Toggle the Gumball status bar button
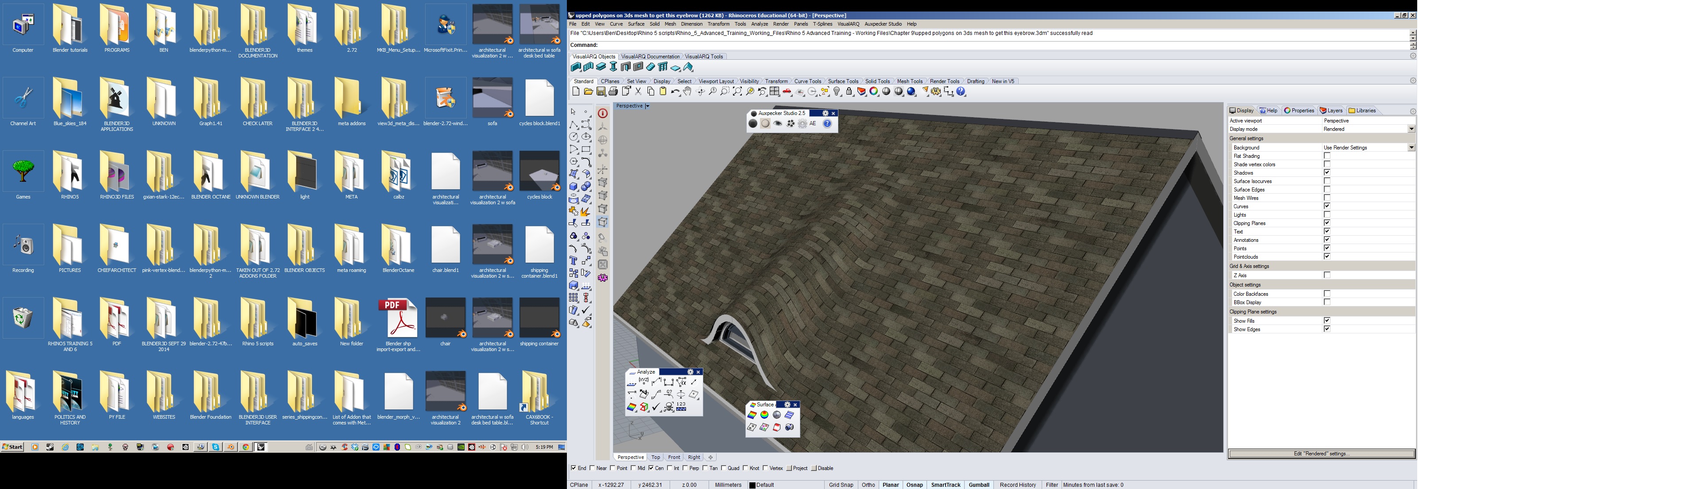This screenshot has height=489, width=1698. pyautogui.click(x=978, y=485)
